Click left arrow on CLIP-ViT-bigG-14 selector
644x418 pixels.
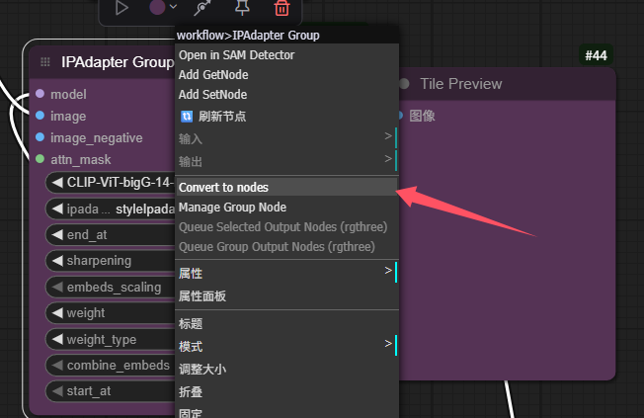pyautogui.click(x=57, y=182)
